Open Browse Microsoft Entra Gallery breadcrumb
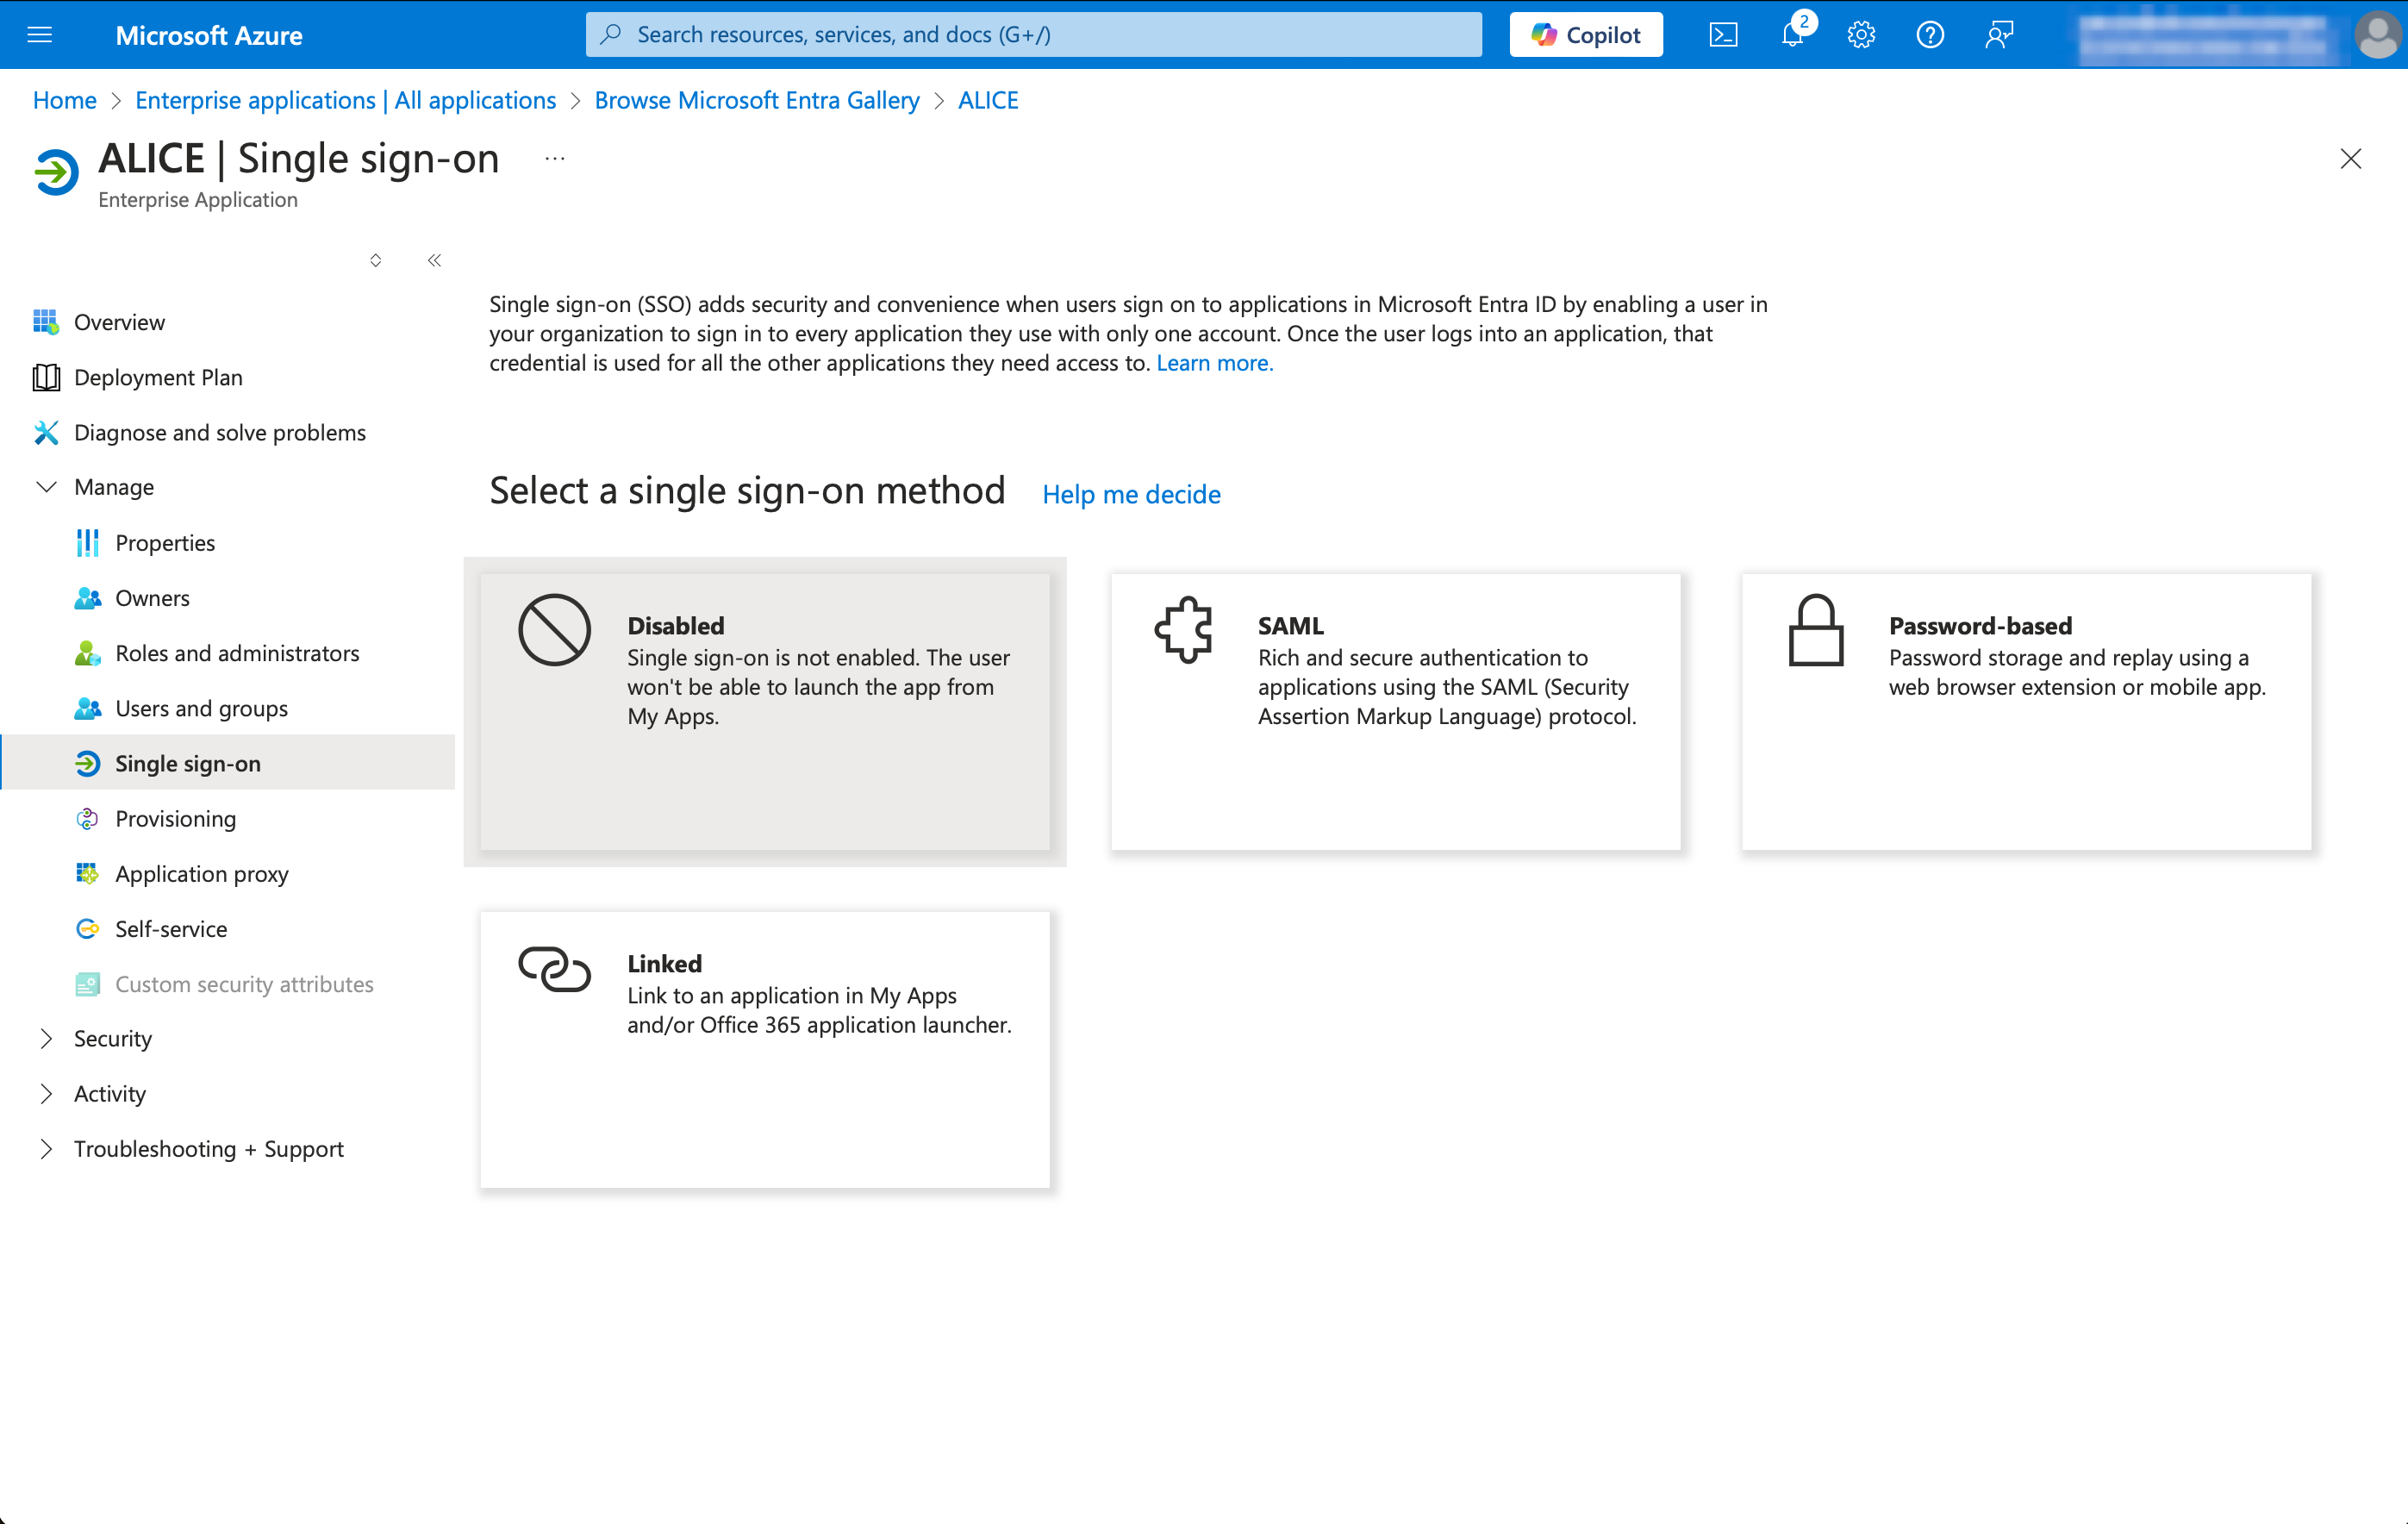This screenshot has width=2408, height=1524. click(x=757, y=100)
